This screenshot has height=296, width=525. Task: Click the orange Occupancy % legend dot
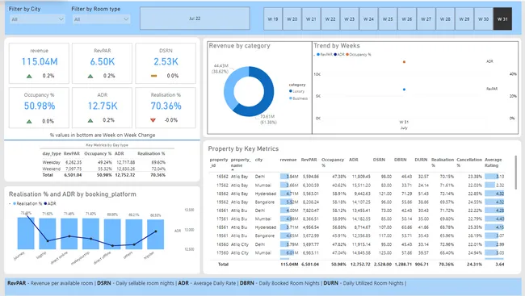pos(347,54)
